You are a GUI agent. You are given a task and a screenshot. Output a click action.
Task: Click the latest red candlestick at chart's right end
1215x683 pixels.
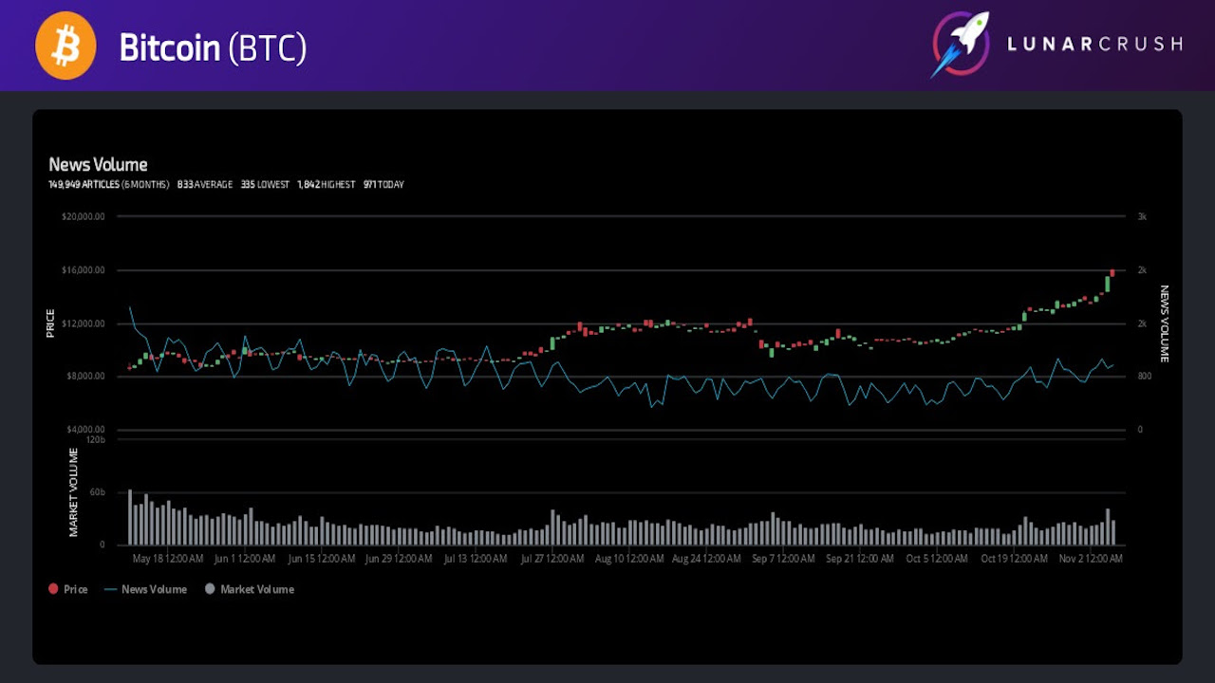click(x=1112, y=272)
